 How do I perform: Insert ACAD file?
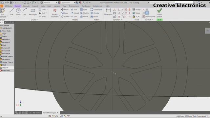[136, 17]
